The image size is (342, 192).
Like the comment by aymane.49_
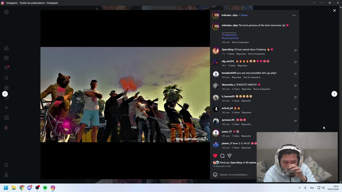click(296, 121)
